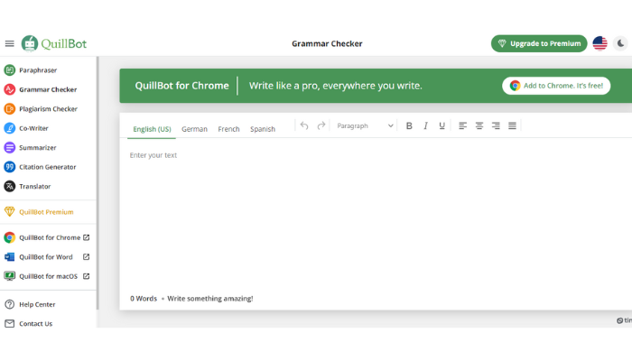Open the hamburger menu icon

point(9,43)
